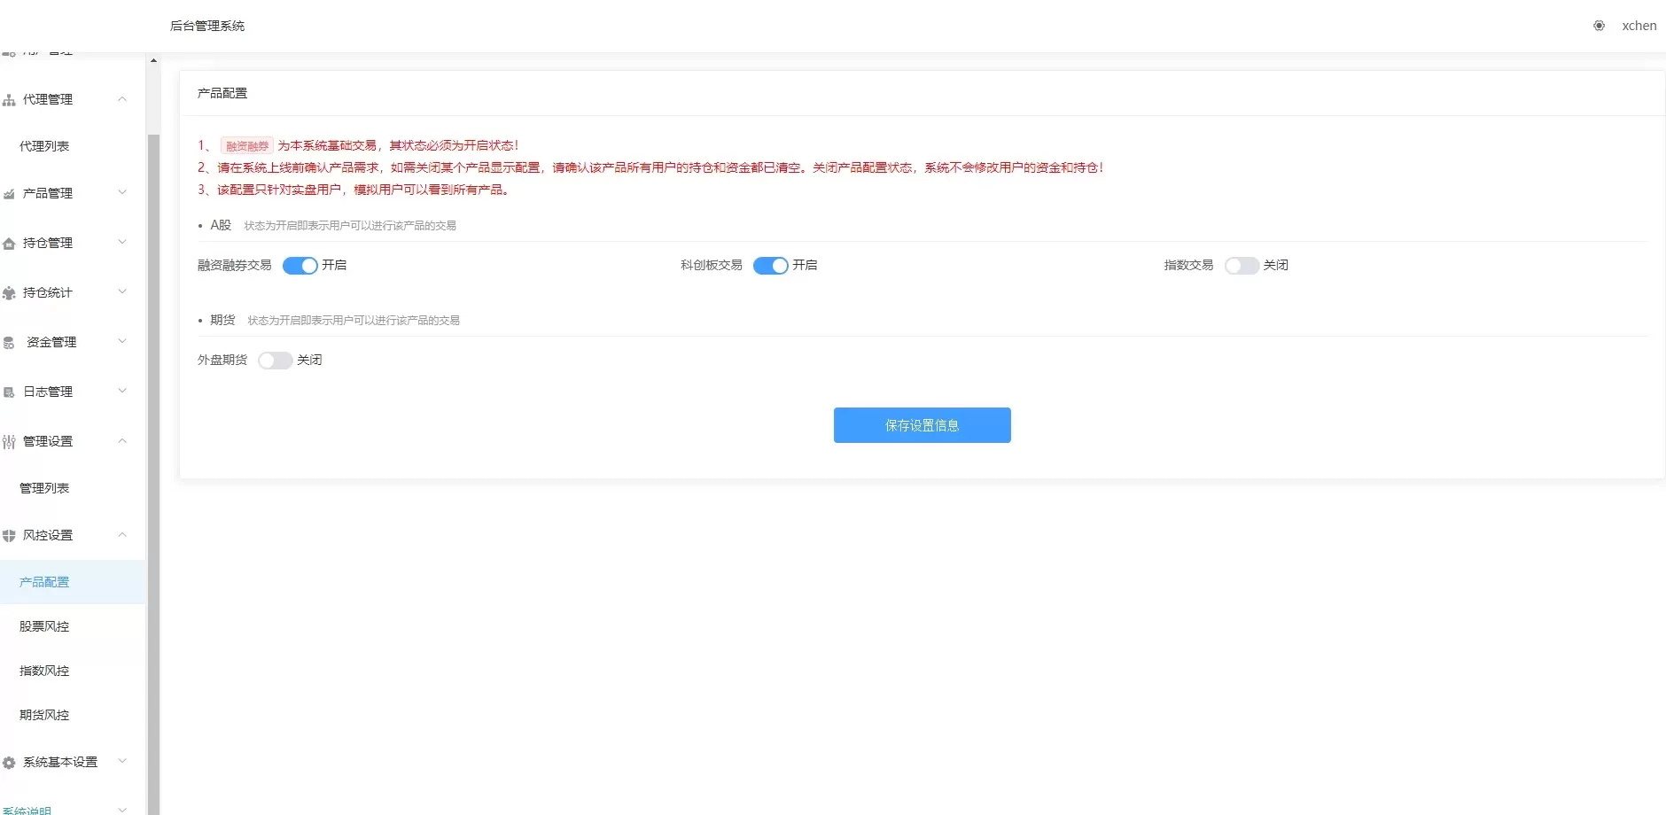Expand the 持仓统计 submenu chevron
The image size is (1666, 815).
pos(122,291)
